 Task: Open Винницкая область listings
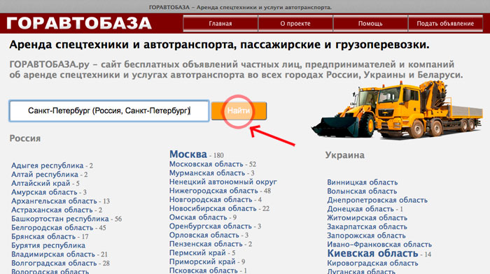[x=363, y=182]
